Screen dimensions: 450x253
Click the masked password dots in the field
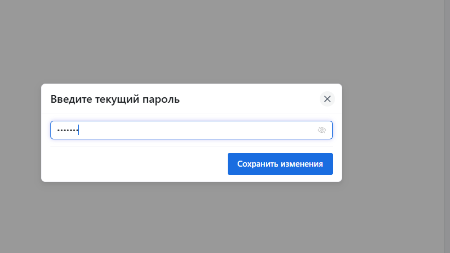pyautogui.click(x=68, y=131)
